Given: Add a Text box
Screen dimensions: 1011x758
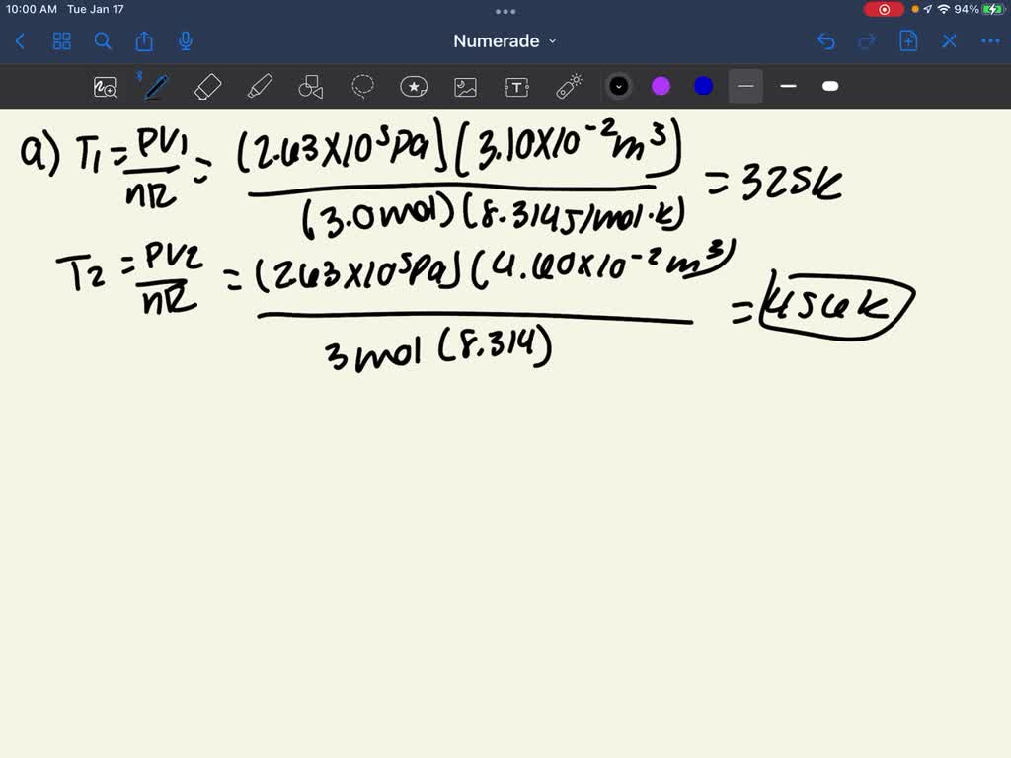Looking at the screenshot, I should click(x=516, y=87).
